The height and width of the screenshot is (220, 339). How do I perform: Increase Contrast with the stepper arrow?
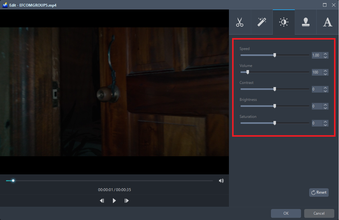pyautogui.click(x=326, y=88)
